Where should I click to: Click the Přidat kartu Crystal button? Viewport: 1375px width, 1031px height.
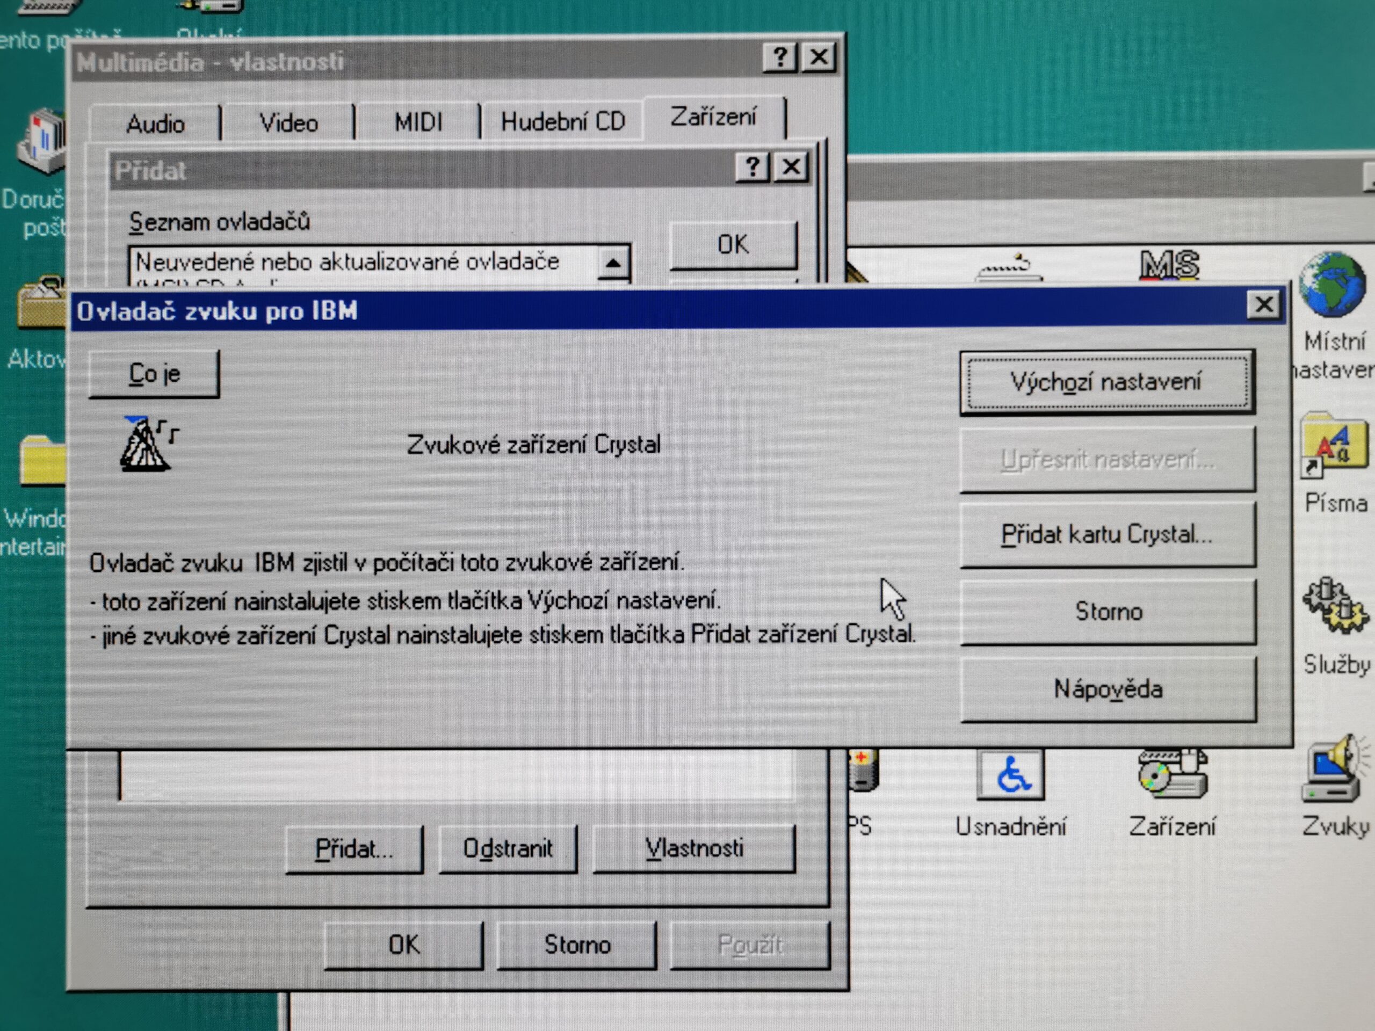(1107, 534)
